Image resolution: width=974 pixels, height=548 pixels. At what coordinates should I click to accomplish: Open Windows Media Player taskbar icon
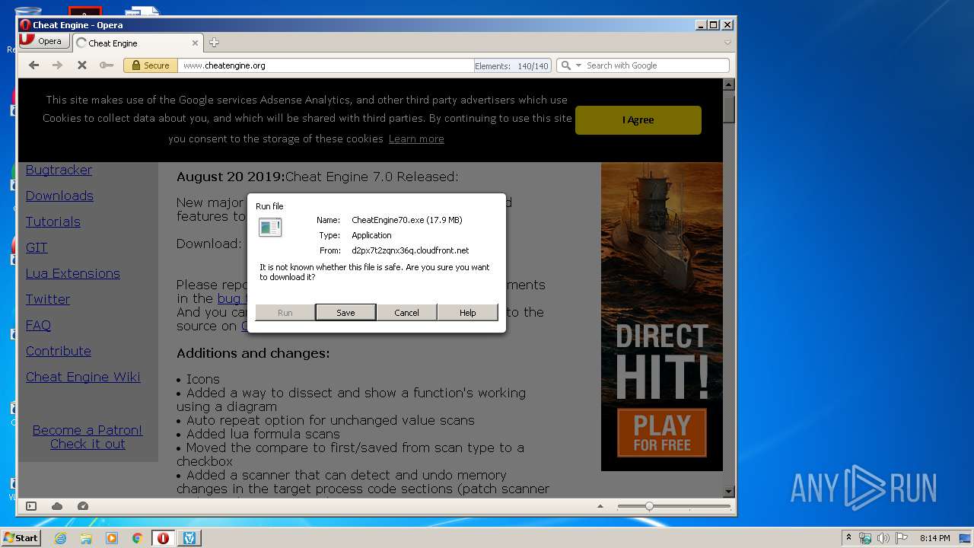point(112,538)
